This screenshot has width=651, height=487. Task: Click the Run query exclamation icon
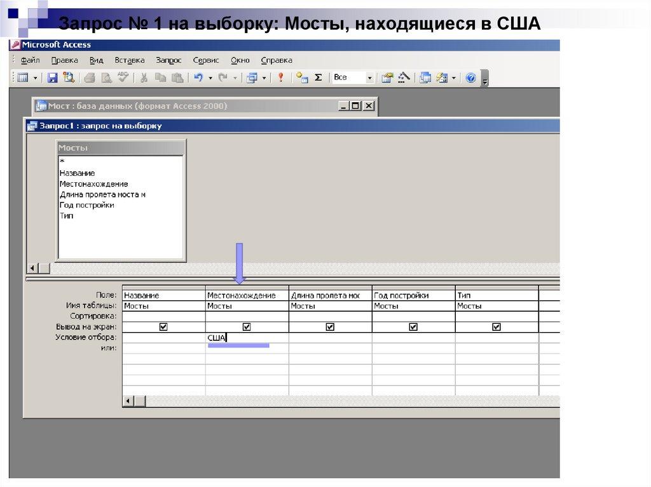click(280, 77)
